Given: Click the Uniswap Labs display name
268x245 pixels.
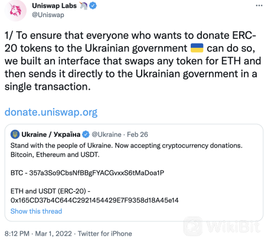Looking at the screenshot, I should [x=54, y=6].
